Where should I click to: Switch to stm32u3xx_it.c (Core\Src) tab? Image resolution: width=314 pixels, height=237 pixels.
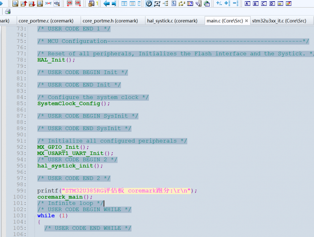279,21
